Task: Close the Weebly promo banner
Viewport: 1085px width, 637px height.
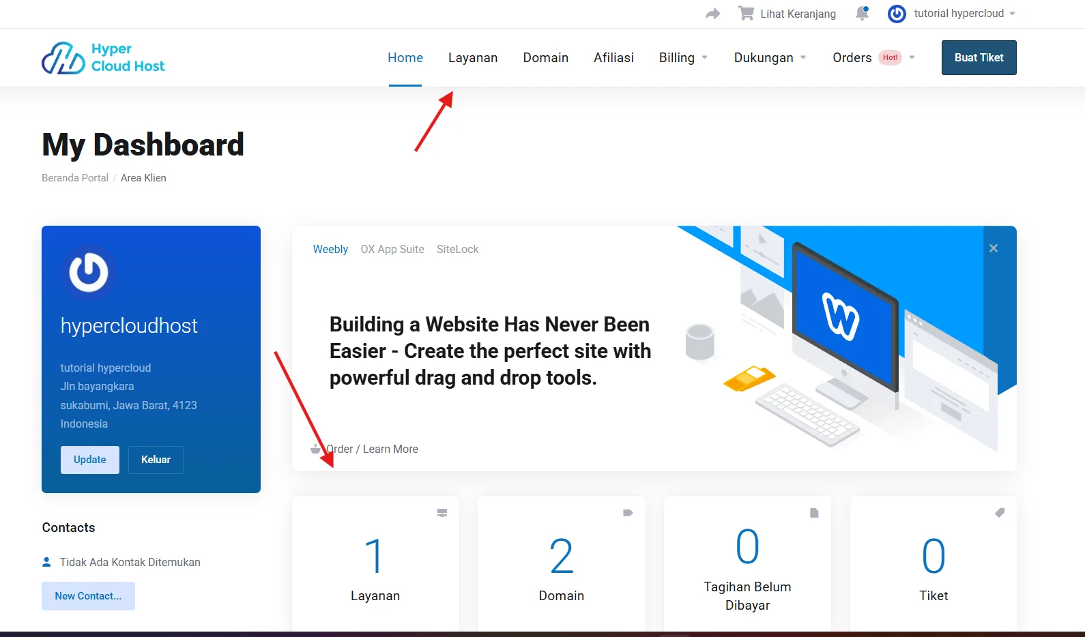Action: pyautogui.click(x=994, y=248)
